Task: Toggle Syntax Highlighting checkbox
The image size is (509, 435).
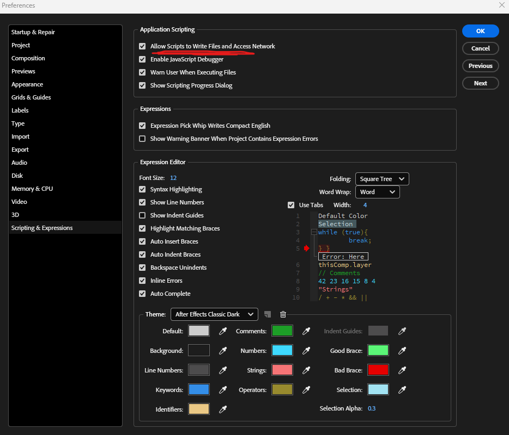Action: click(x=142, y=189)
